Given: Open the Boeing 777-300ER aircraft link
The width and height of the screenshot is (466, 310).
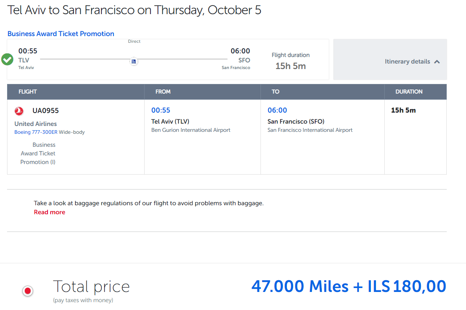Looking at the screenshot, I should tap(36, 132).
